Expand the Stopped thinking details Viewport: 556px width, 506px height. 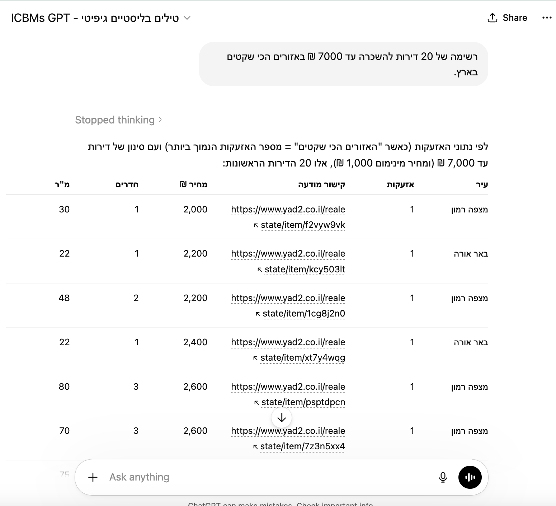118,120
